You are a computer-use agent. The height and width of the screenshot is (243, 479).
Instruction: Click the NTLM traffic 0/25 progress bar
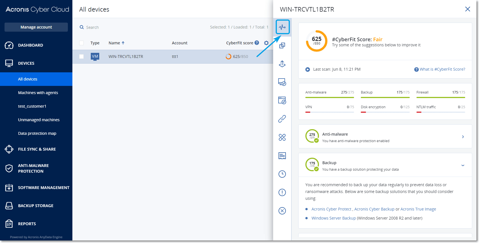pos(441,112)
